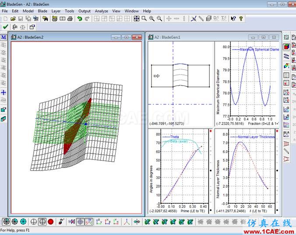The width and height of the screenshot is (296, 235).
Task: Click the green check mark icon
Action: point(6,27)
